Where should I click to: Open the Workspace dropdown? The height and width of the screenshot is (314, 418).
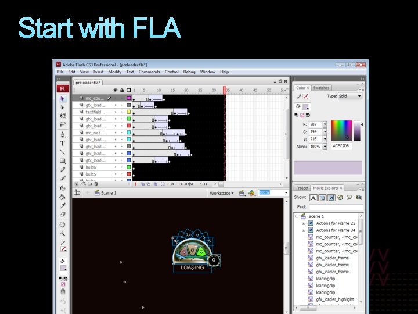click(221, 193)
